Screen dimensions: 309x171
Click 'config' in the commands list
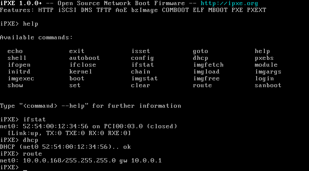click(142, 58)
